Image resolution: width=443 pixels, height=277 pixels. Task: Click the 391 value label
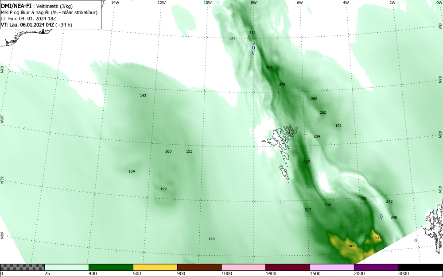click(363, 199)
